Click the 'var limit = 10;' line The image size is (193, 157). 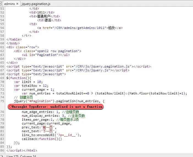click(x=28, y=82)
